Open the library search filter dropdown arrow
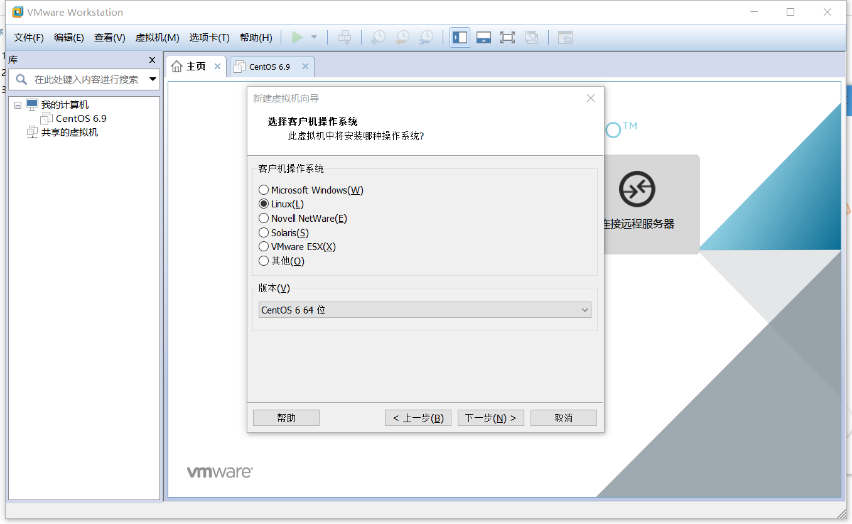 [x=153, y=79]
